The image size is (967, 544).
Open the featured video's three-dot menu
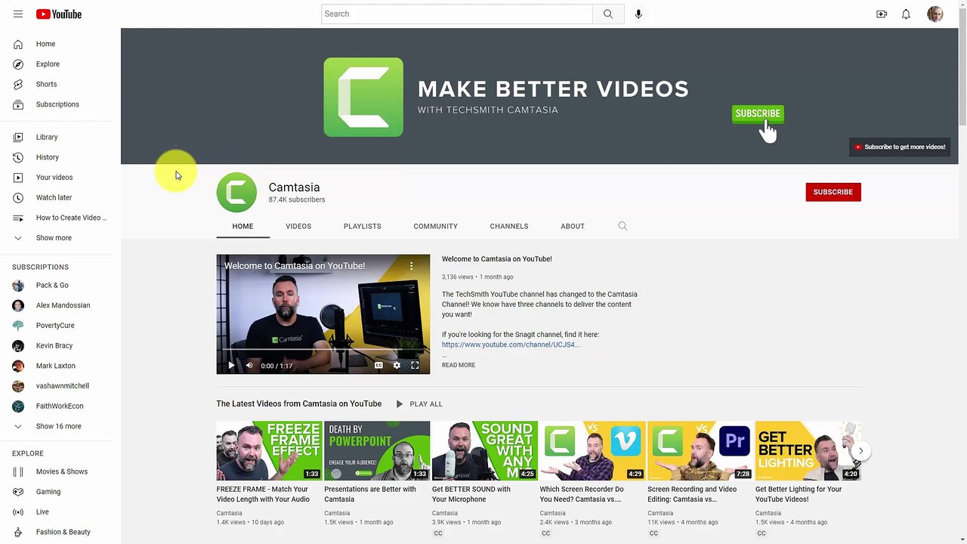[x=412, y=266]
